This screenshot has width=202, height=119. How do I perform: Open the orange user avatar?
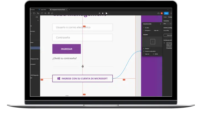pos(162,13)
